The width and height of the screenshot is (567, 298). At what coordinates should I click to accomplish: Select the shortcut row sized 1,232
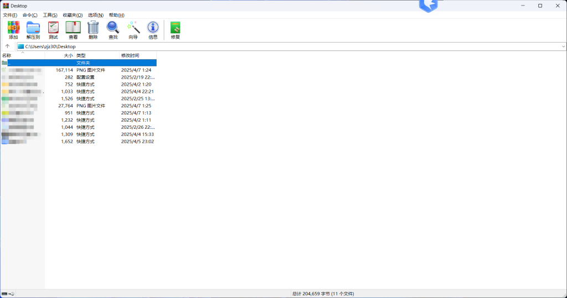click(x=79, y=120)
